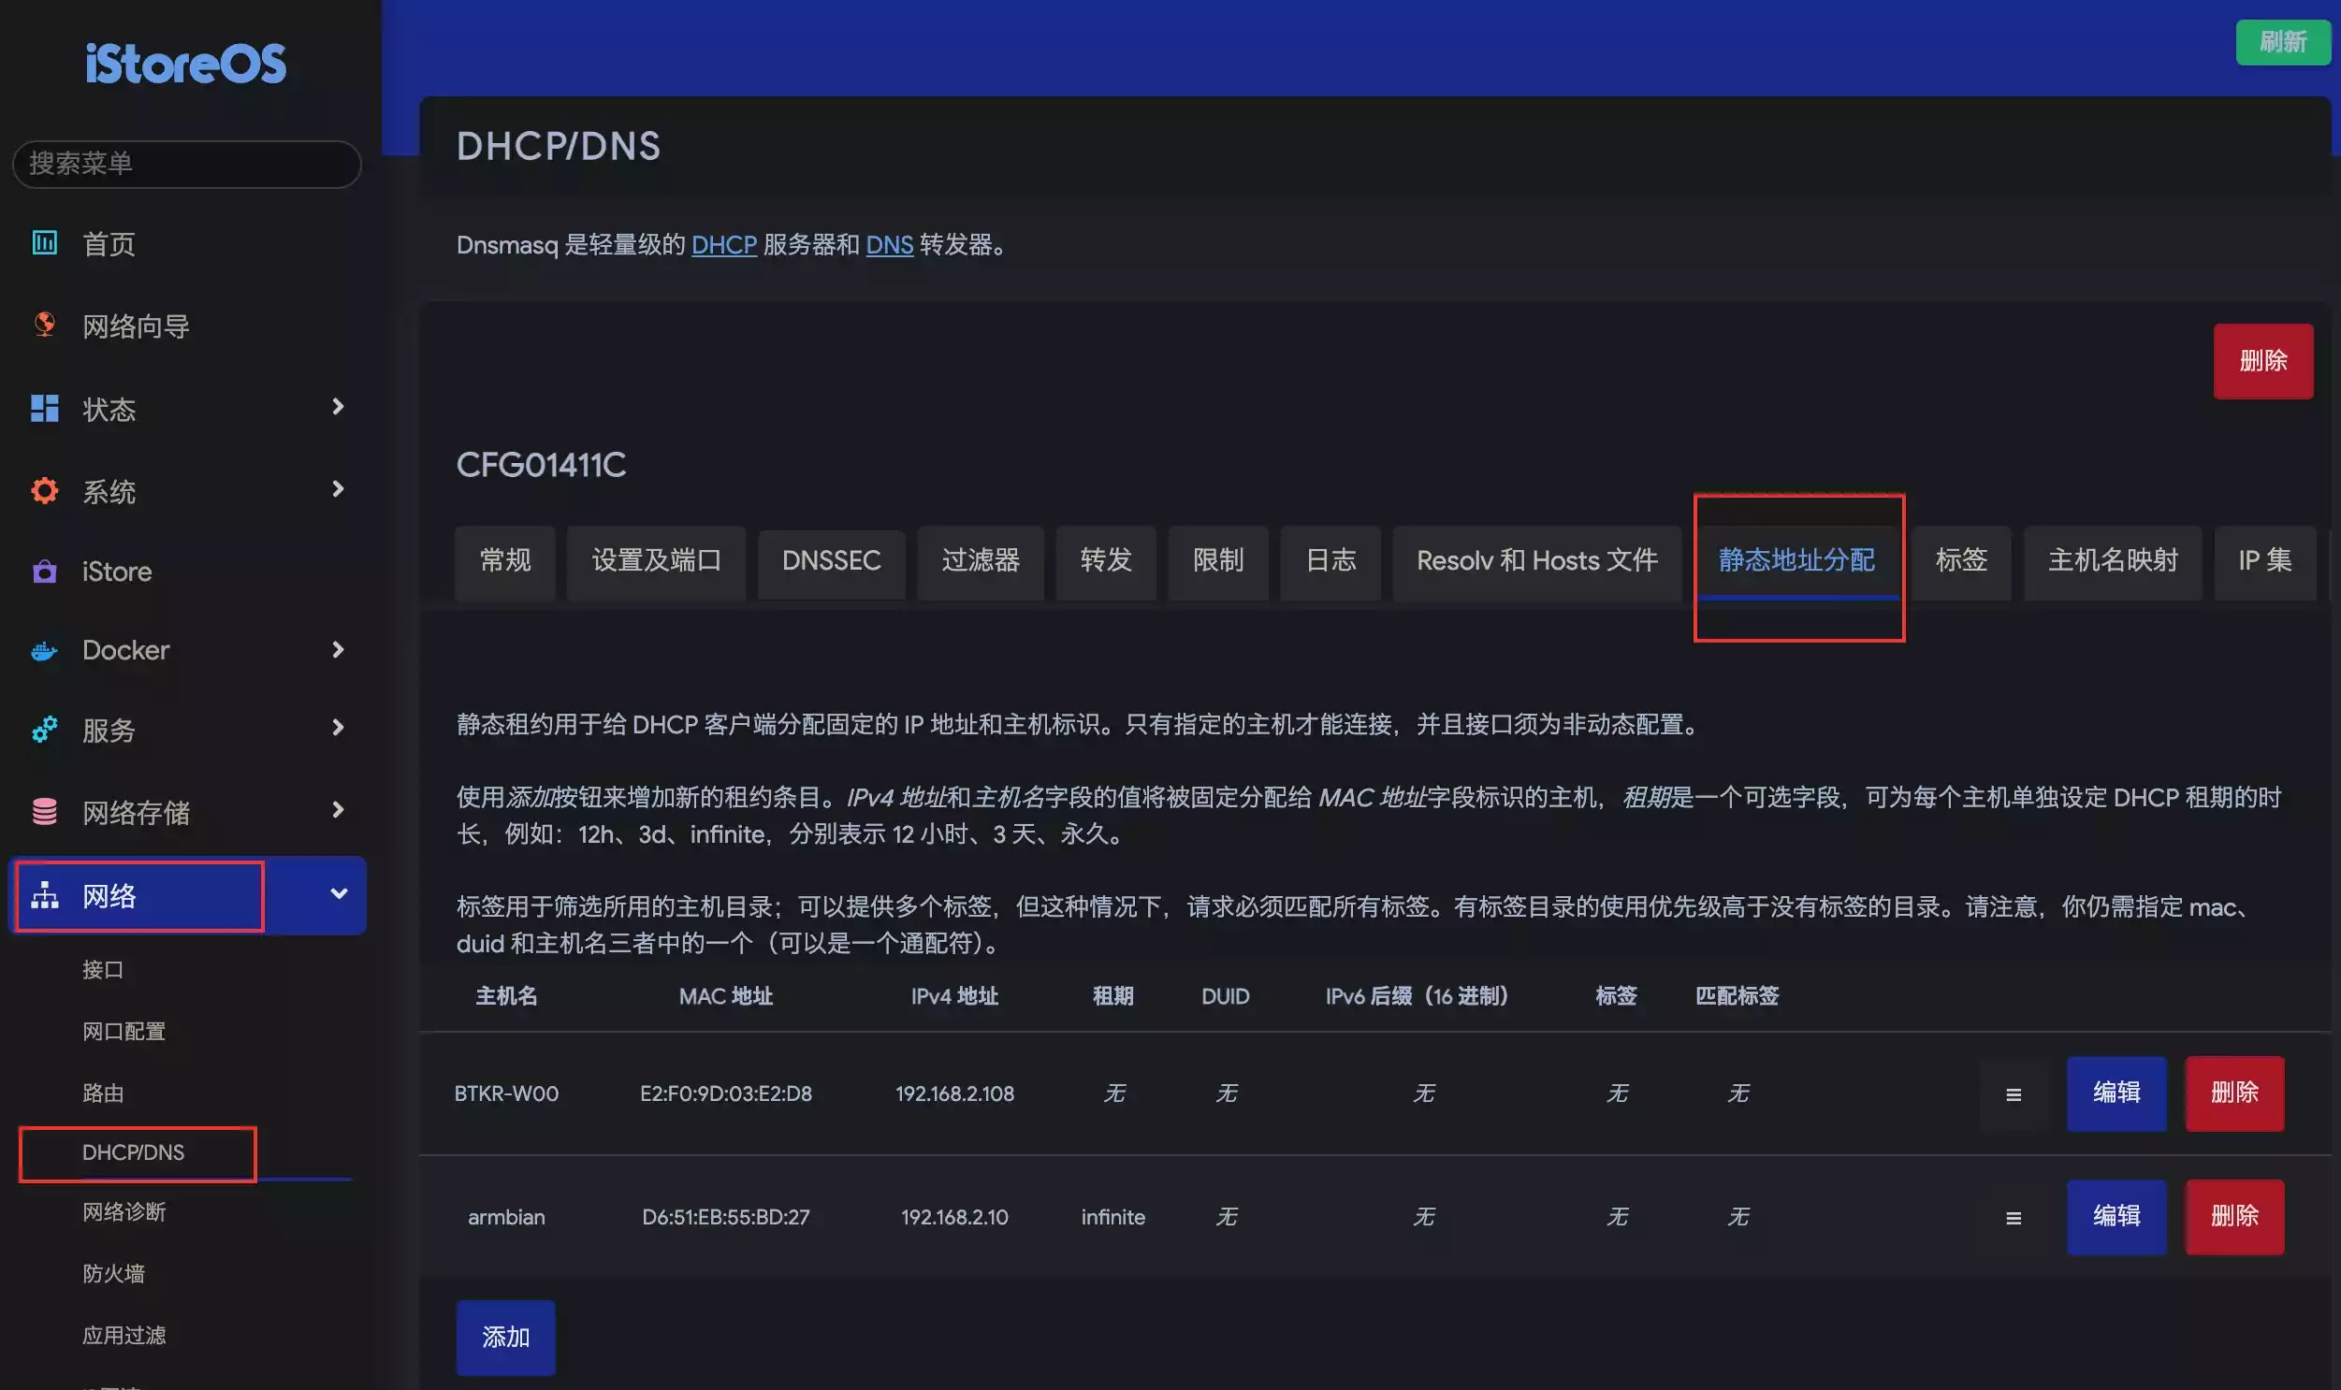This screenshot has height=1390, width=2341.
Task: Switch to the DNSSEC tab
Action: click(831, 561)
